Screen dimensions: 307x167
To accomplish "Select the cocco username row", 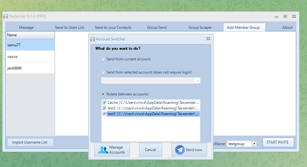I will coord(30,57).
